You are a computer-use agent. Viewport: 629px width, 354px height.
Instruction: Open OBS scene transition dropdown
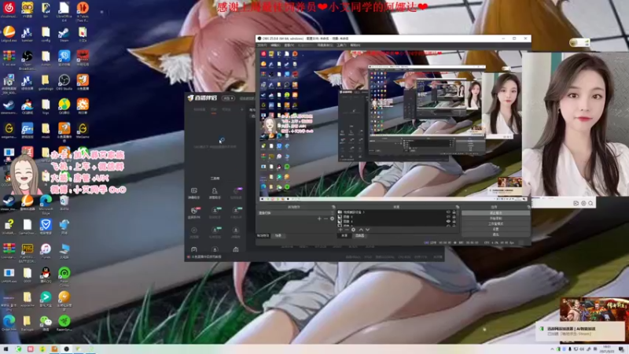click(295, 212)
